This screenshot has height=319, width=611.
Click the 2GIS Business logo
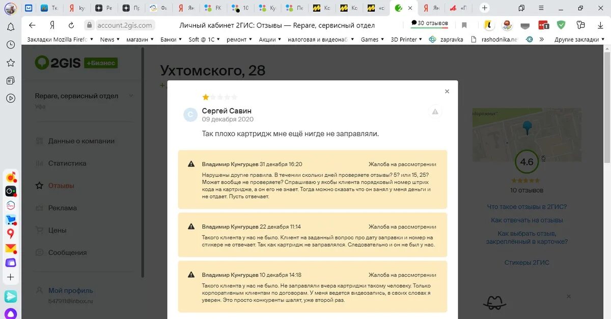point(76,62)
